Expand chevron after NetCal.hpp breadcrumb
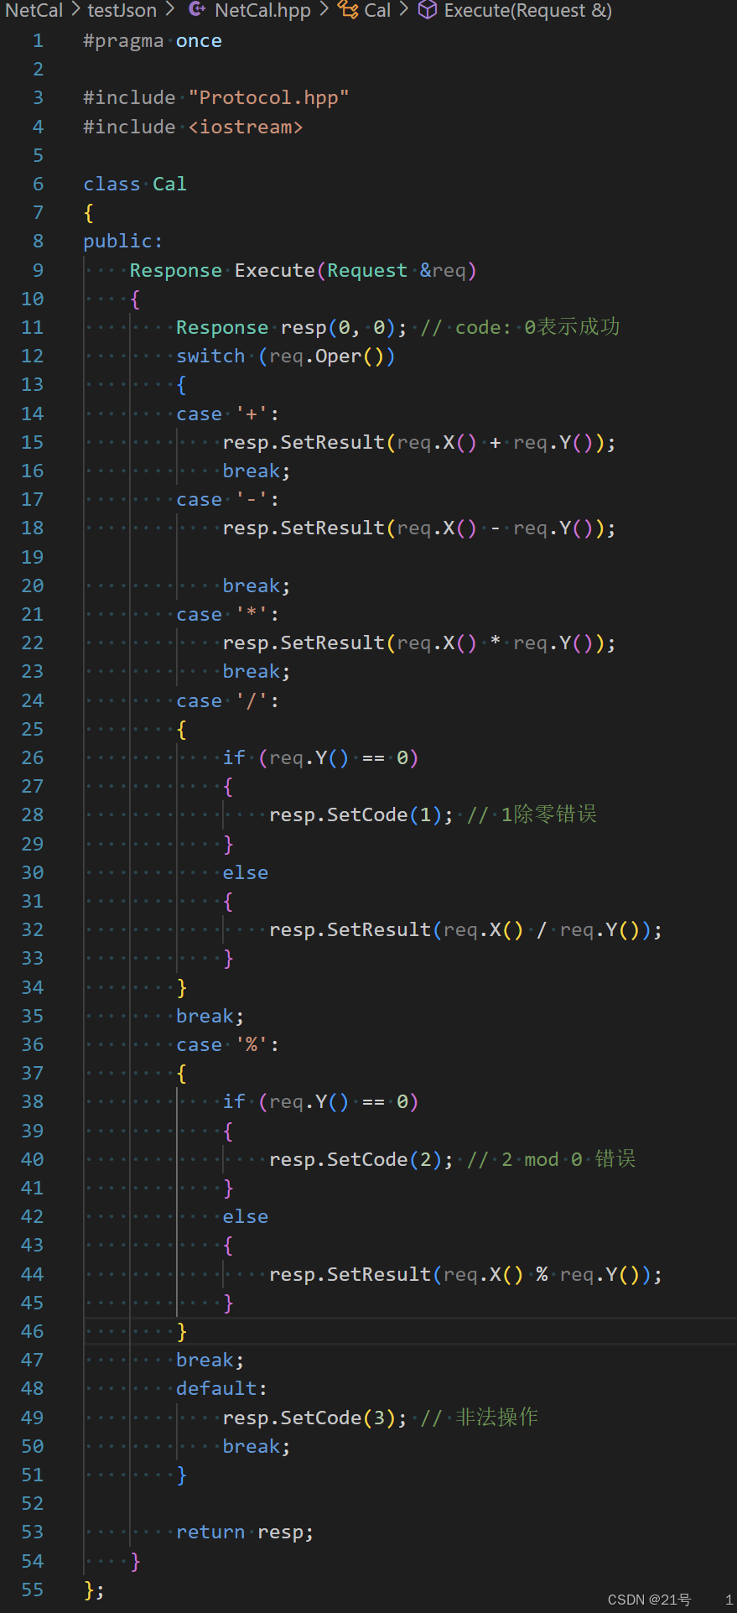Image resolution: width=737 pixels, height=1613 pixels. (x=324, y=10)
